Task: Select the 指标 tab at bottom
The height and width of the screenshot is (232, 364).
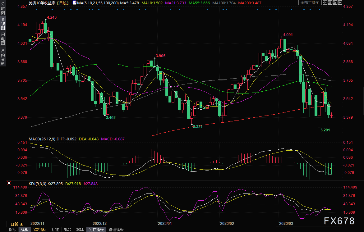Action: (x=12, y=230)
